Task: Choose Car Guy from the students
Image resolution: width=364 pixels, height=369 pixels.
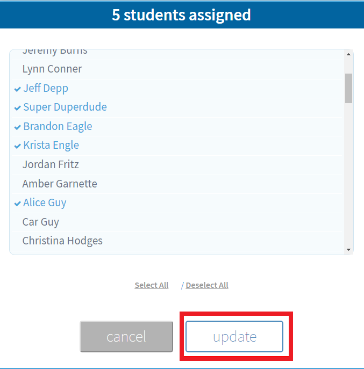Action: pyautogui.click(x=41, y=222)
